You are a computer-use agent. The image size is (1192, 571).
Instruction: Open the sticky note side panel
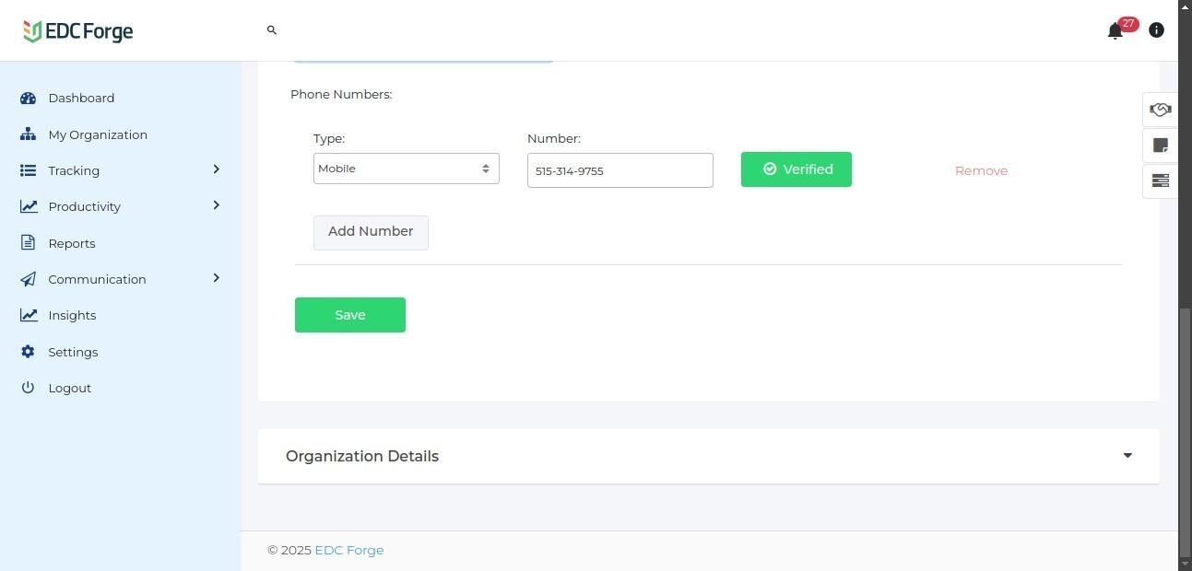1160,146
